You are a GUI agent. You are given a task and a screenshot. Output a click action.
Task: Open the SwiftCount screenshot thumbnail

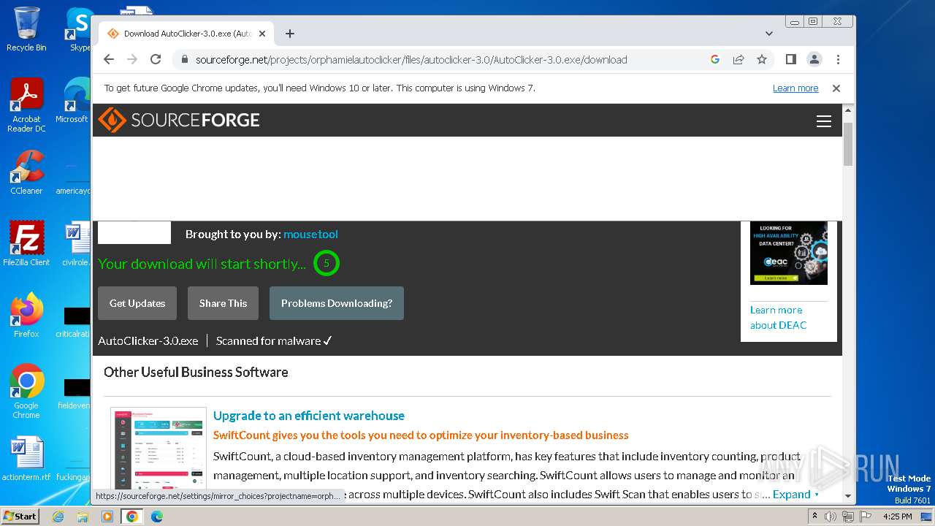coord(159,449)
